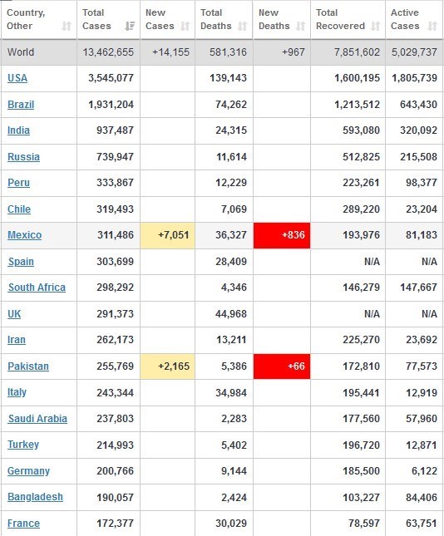
Task: Click Pakistan's yellow +2,165 new cases cell
Action: [168, 366]
